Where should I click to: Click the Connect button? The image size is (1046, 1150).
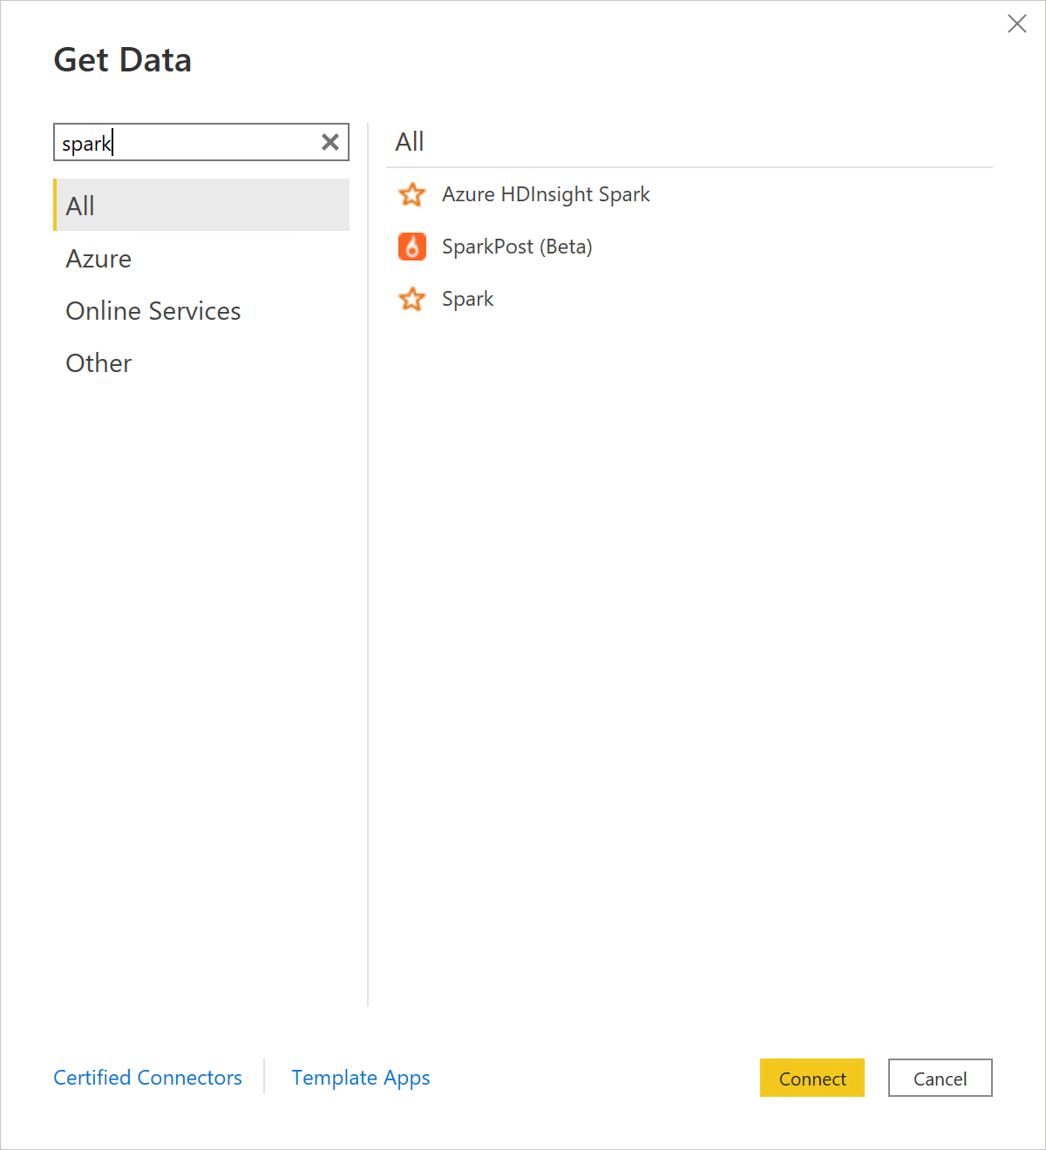coord(812,1078)
